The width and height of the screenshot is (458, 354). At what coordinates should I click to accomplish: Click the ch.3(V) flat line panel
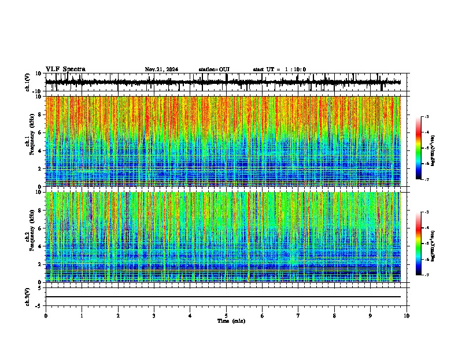click(x=226, y=297)
